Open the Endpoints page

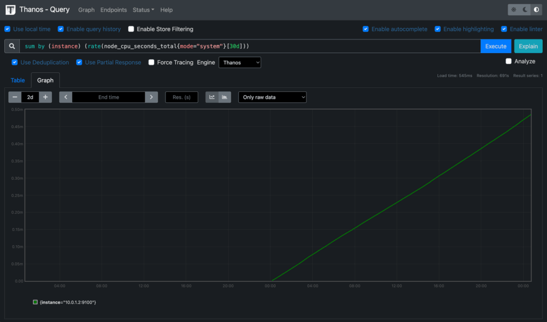(113, 10)
